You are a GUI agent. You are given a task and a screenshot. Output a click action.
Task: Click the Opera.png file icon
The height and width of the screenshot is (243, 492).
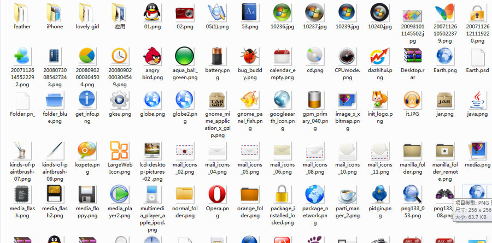click(x=217, y=194)
